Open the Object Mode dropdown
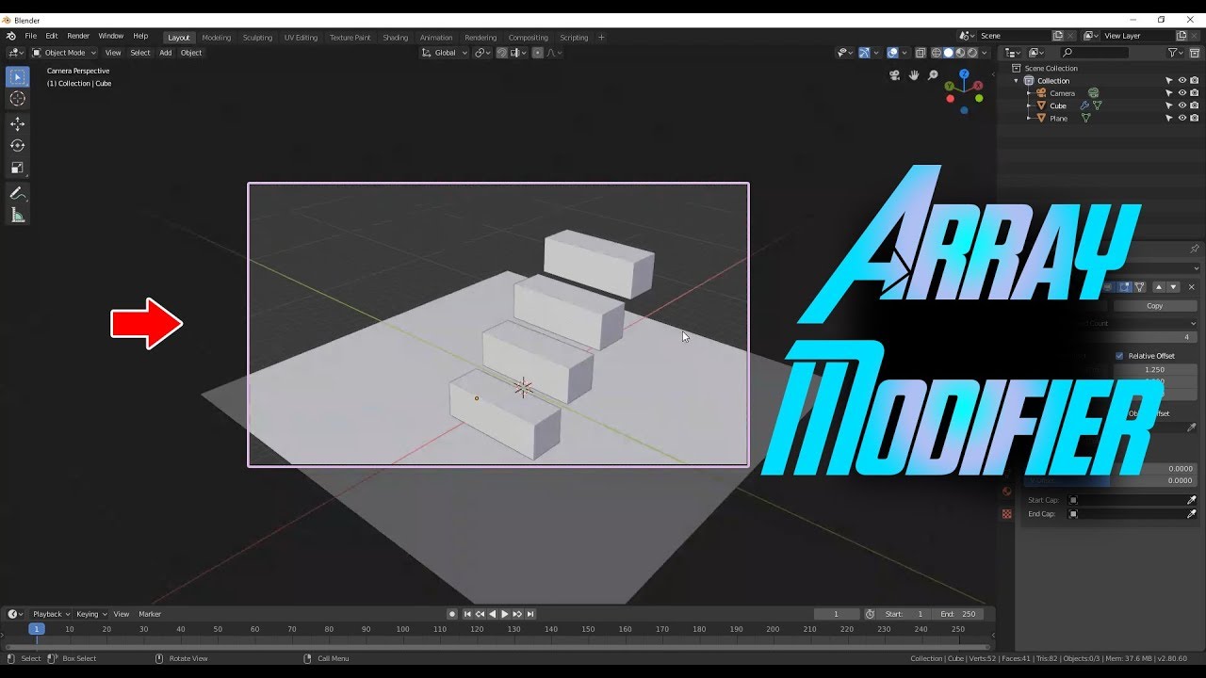This screenshot has width=1206, height=678. click(x=64, y=53)
